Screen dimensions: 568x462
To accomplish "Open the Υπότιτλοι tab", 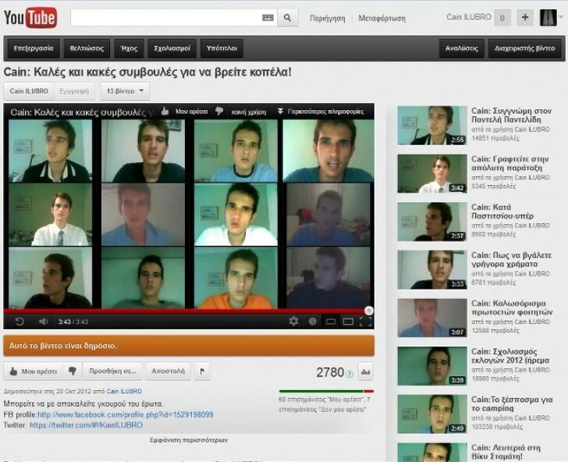I will (x=222, y=48).
